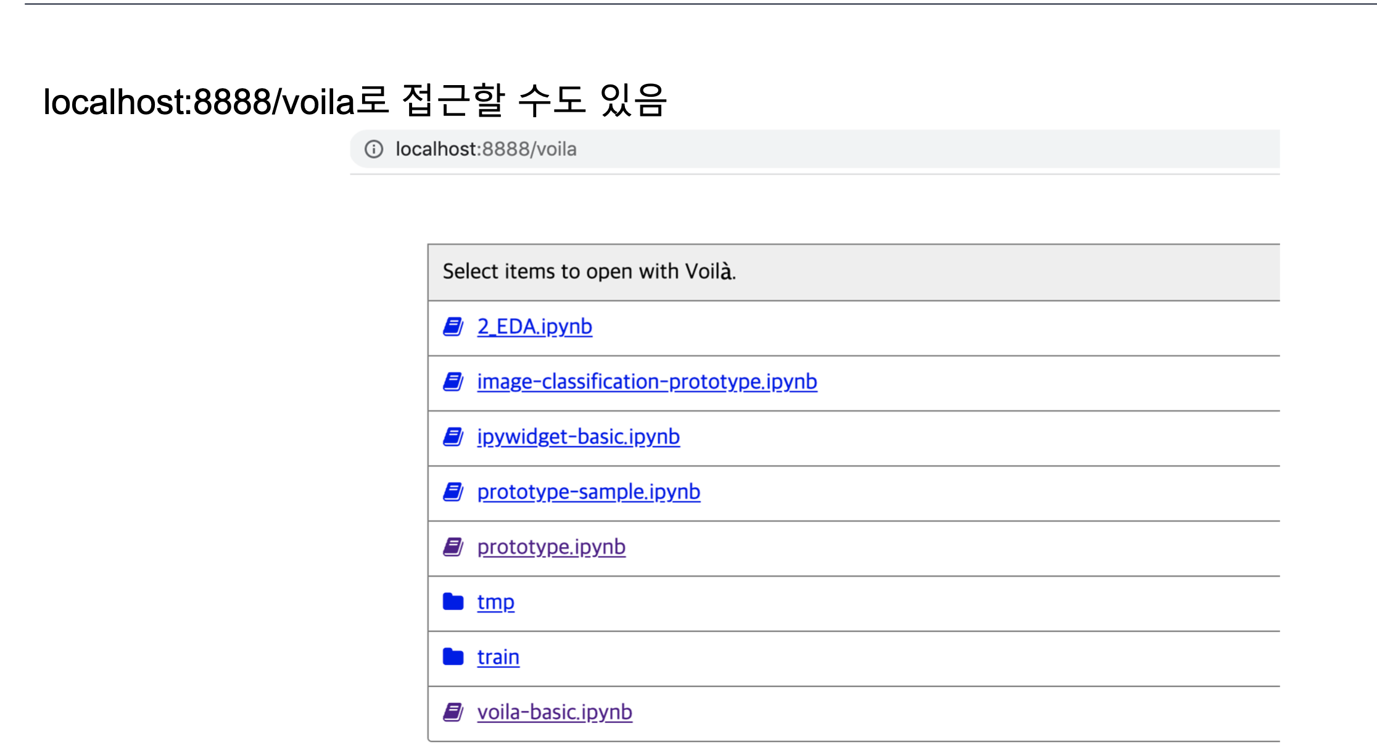Click the 'Select items to open' header
The height and width of the screenshot is (745, 1377).
[x=589, y=272]
